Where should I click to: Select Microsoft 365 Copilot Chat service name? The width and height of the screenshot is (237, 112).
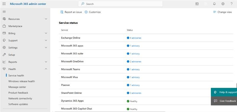tap(76, 108)
